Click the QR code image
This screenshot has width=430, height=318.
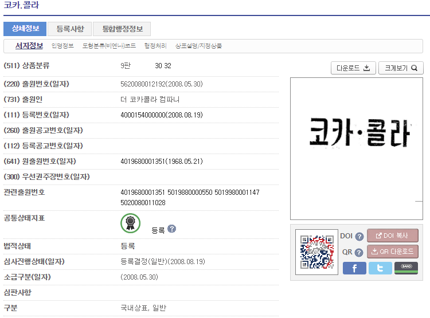317,252
